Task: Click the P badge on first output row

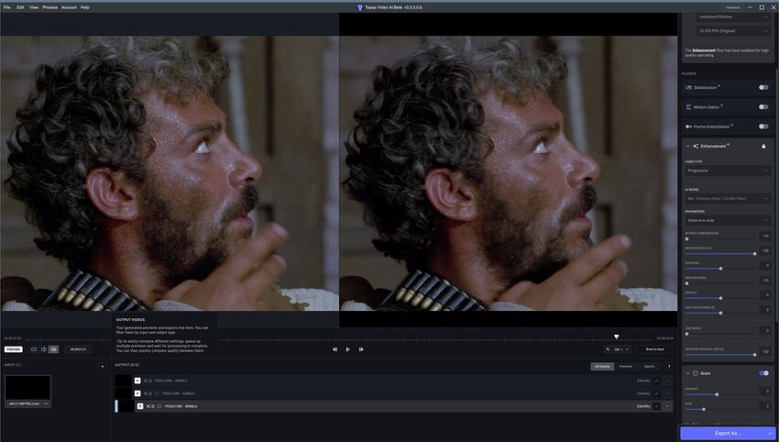Action: [137, 381]
